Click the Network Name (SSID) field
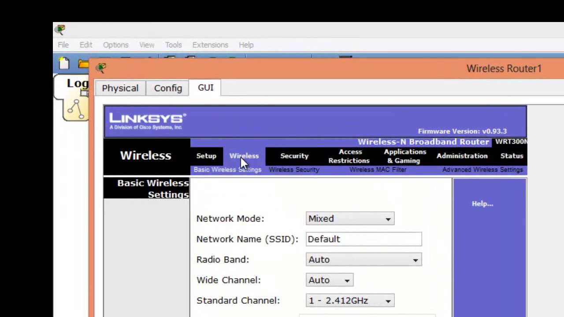The image size is (564, 317). pyautogui.click(x=364, y=239)
